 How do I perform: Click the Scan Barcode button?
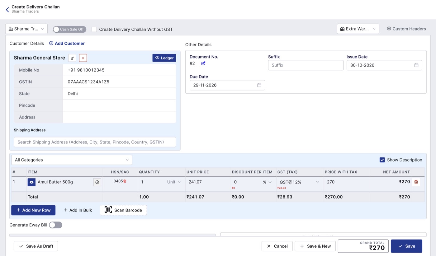point(123,210)
